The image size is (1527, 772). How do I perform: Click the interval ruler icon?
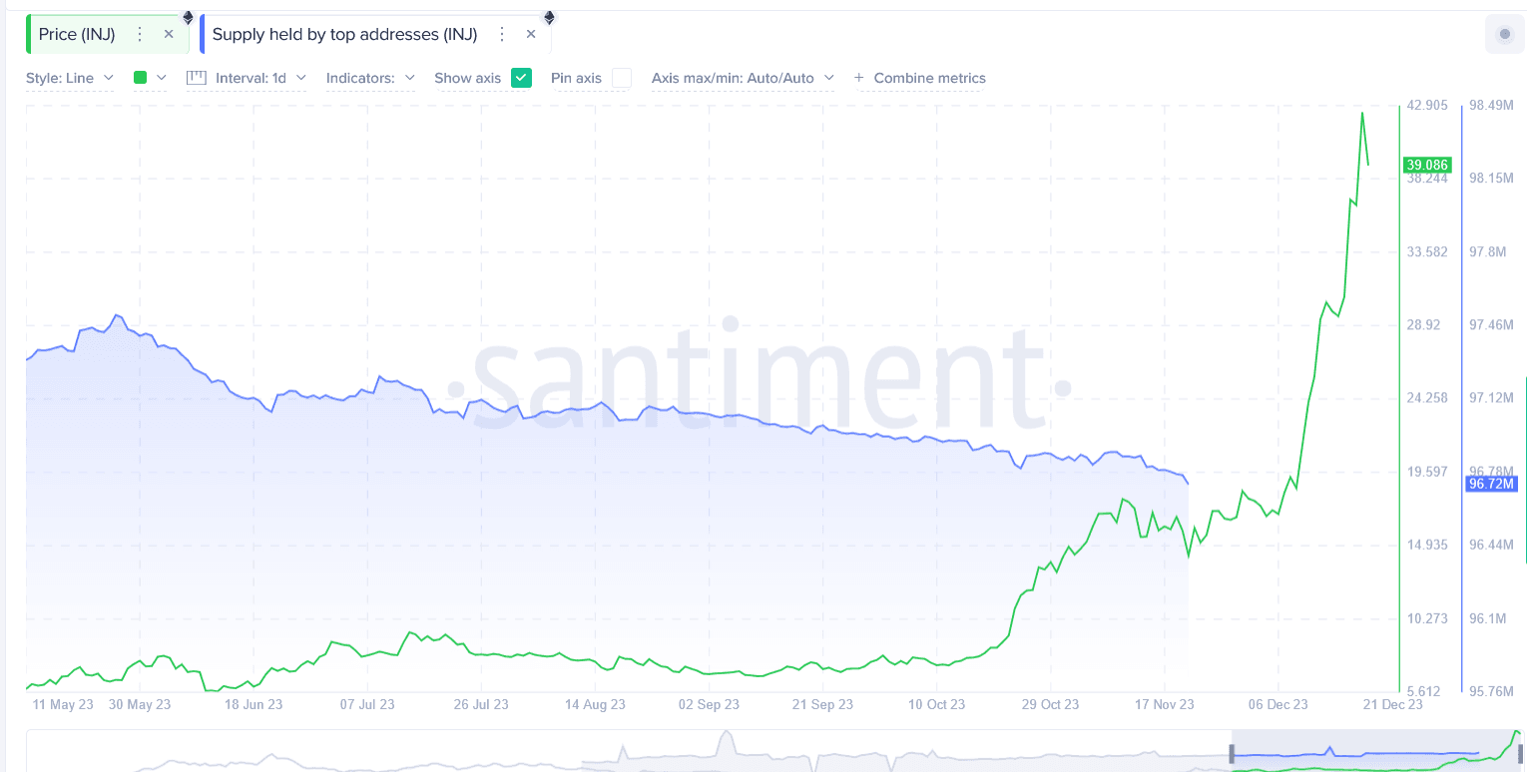(x=197, y=78)
